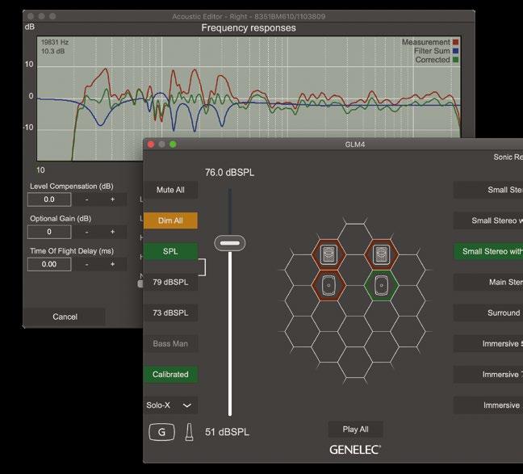Select the Main Stereo group
The width and height of the screenshot is (523, 474).
(488, 282)
